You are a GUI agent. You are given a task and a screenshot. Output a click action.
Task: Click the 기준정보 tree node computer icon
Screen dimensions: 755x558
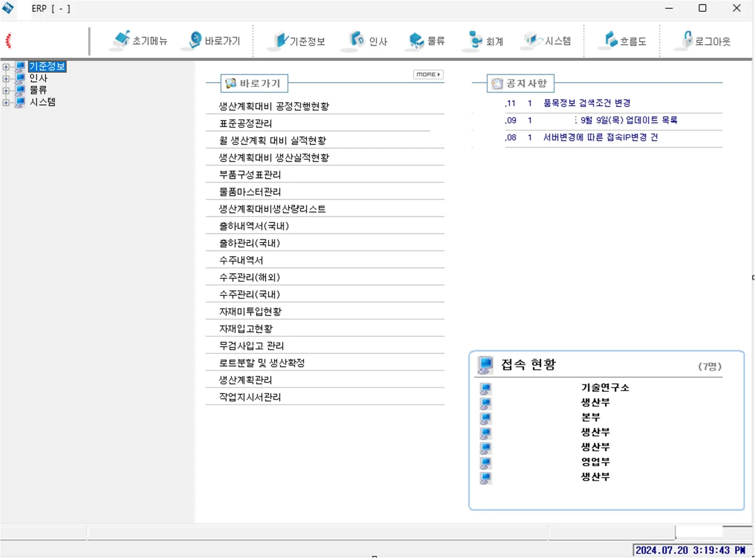pos(20,67)
